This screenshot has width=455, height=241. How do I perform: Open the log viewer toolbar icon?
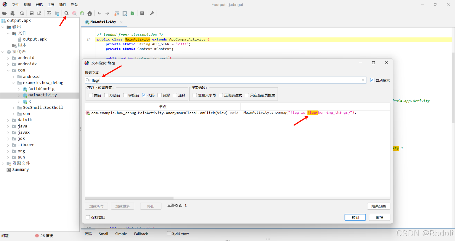(142, 13)
